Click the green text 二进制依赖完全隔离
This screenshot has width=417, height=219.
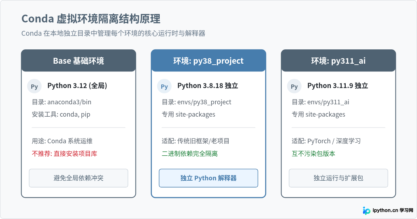(190, 153)
